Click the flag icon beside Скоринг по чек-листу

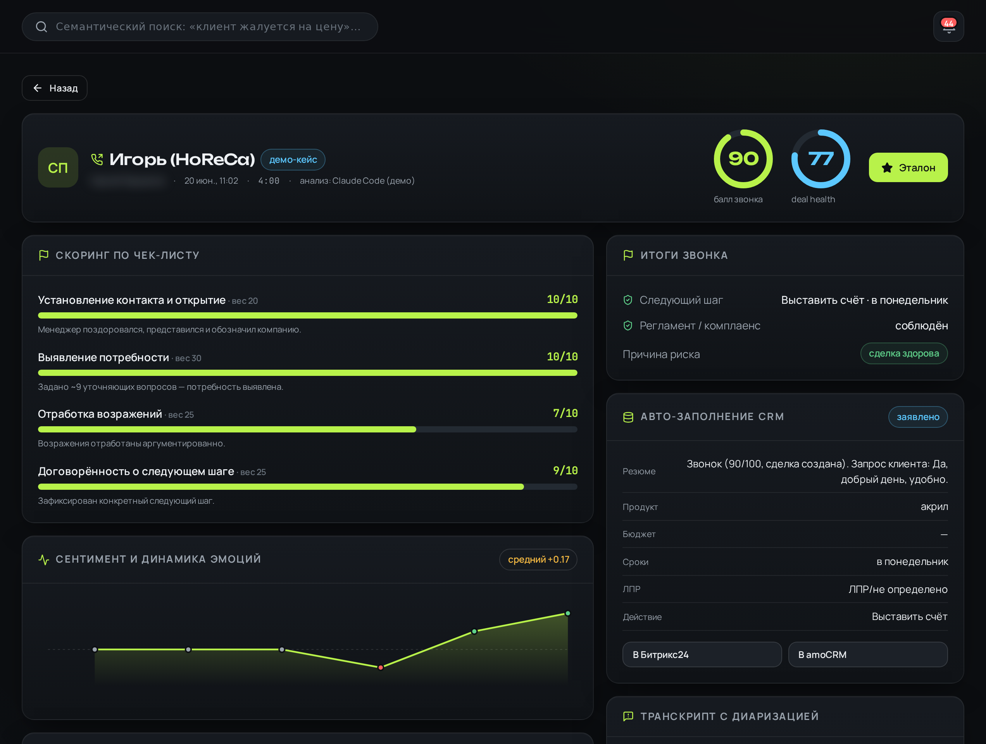coord(44,255)
